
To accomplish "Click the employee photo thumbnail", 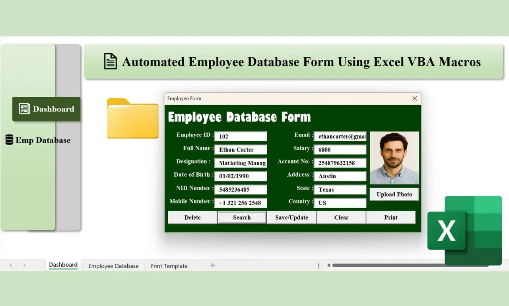I will (x=394, y=158).
